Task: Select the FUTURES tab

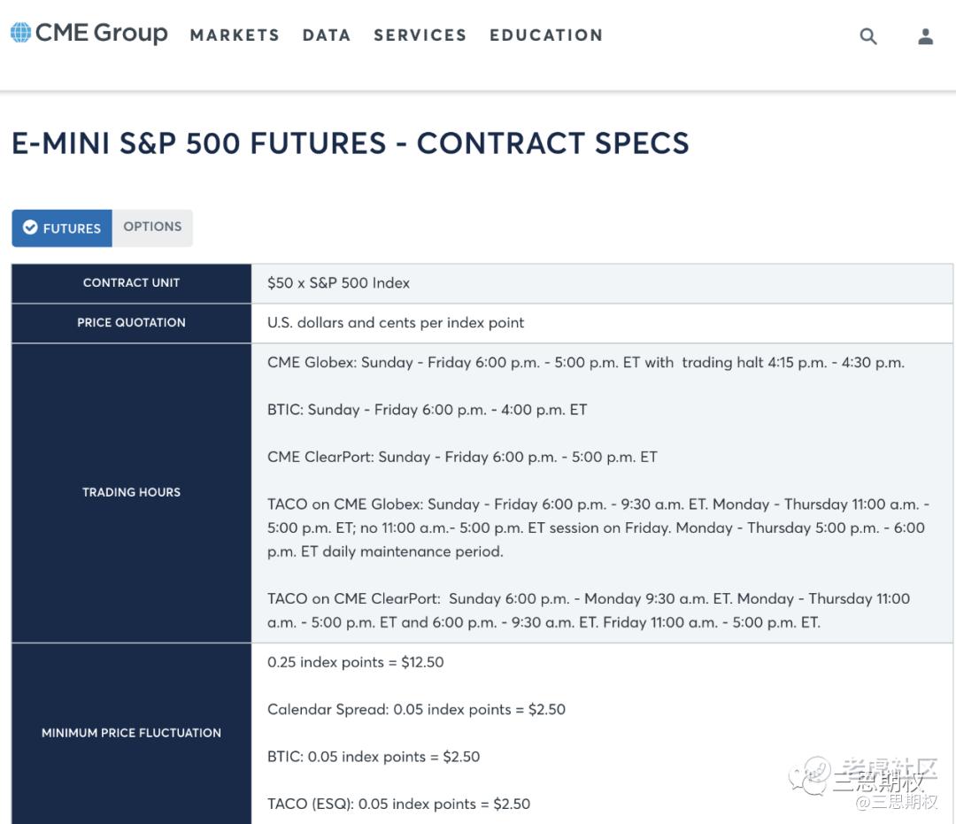Action: pyautogui.click(x=62, y=227)
